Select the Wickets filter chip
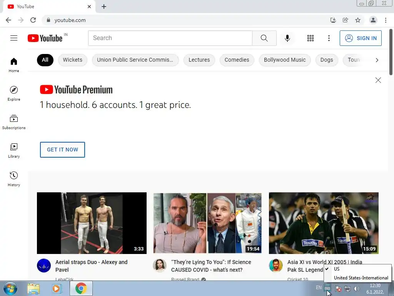 [x=73, y=60]
